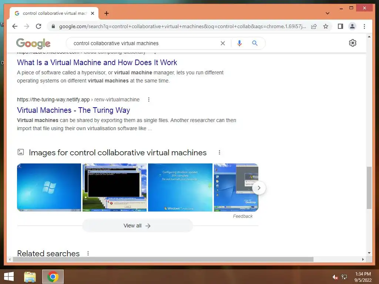379x284 pixels.
Task: Open Google quick settings gear
Action: [x=353, y=43]
